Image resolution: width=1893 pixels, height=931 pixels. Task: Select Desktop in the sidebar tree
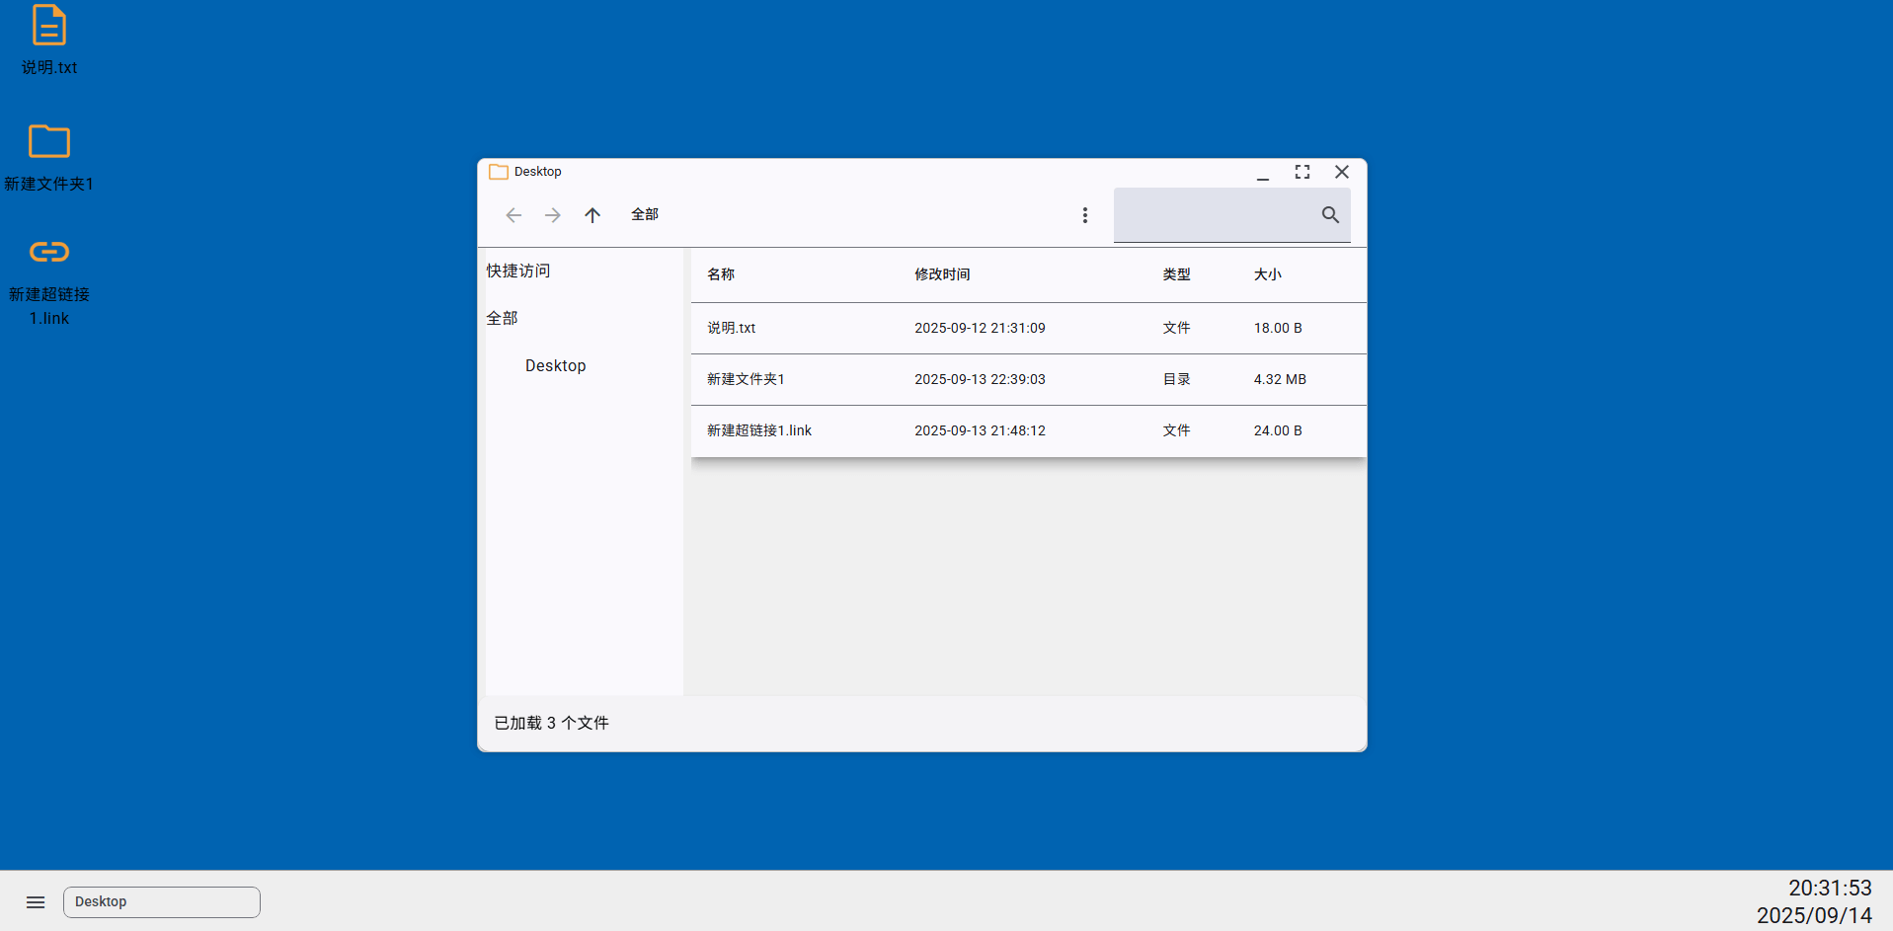(x=555, y=365)
